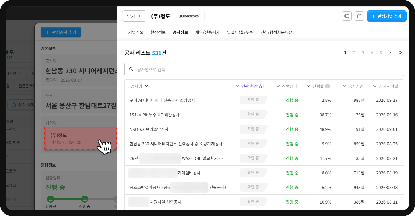
Task: Switch to 입찰/낙찰/수주 tab
Action: 240,32
